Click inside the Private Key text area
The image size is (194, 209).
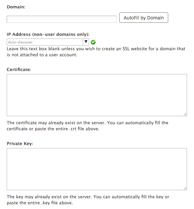click(97, 169)
